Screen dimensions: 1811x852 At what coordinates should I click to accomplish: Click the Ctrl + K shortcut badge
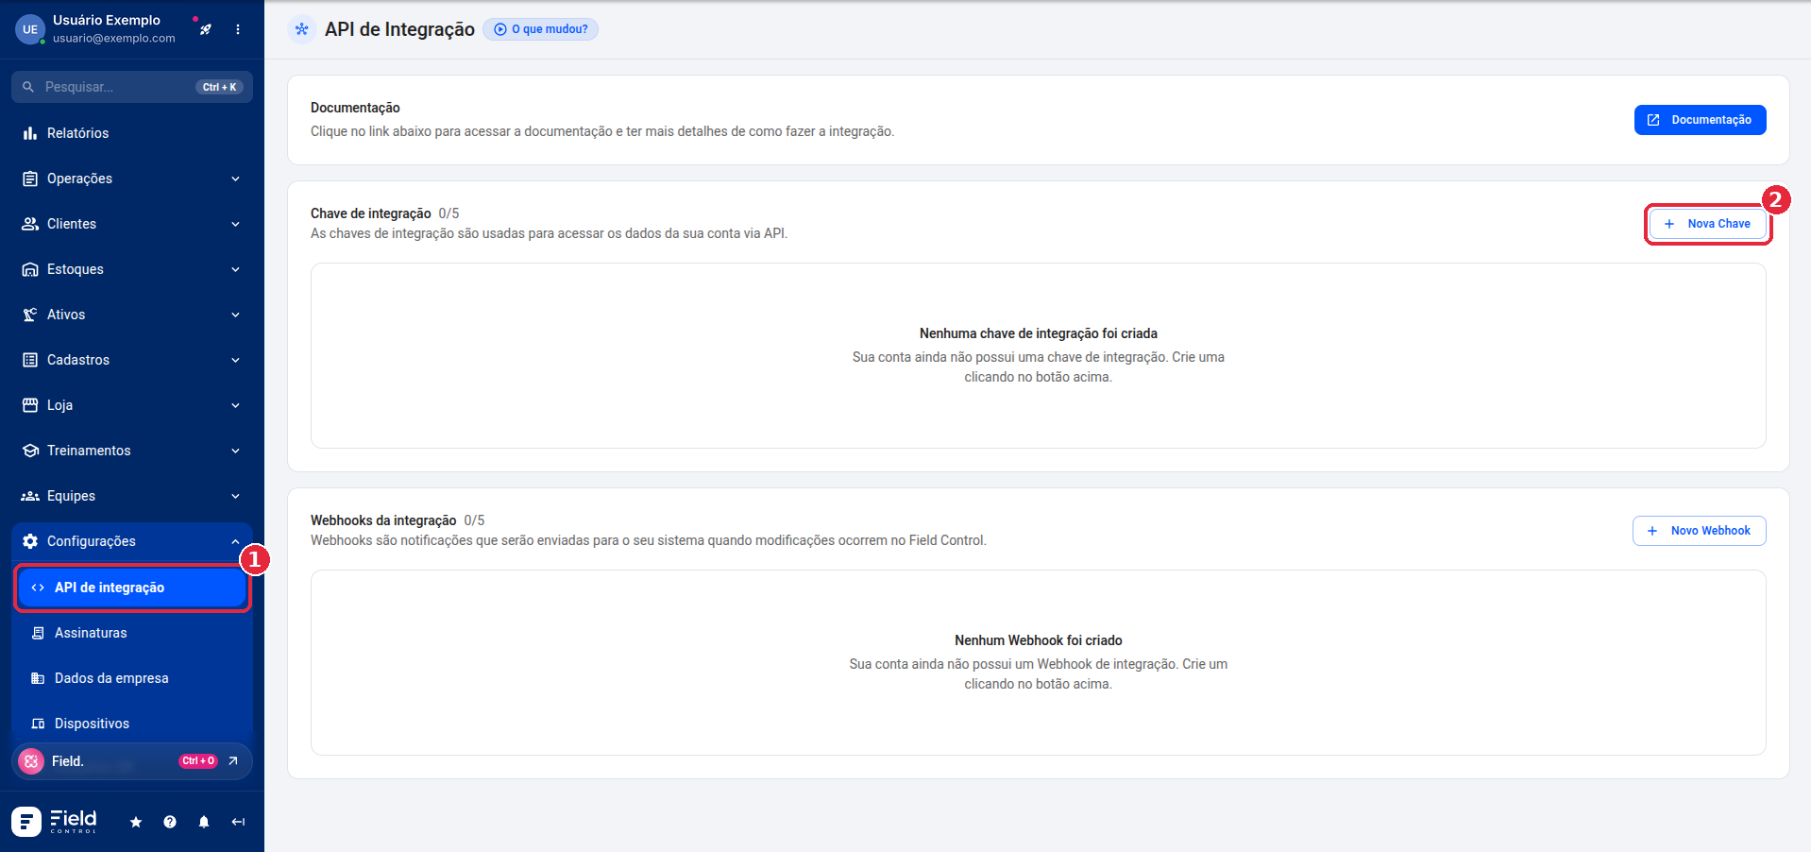(219, 87)
